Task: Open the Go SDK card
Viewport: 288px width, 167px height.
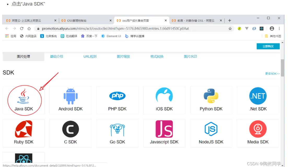Action: [117, 133]
